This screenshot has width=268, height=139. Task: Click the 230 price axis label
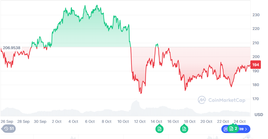[256, 15]
